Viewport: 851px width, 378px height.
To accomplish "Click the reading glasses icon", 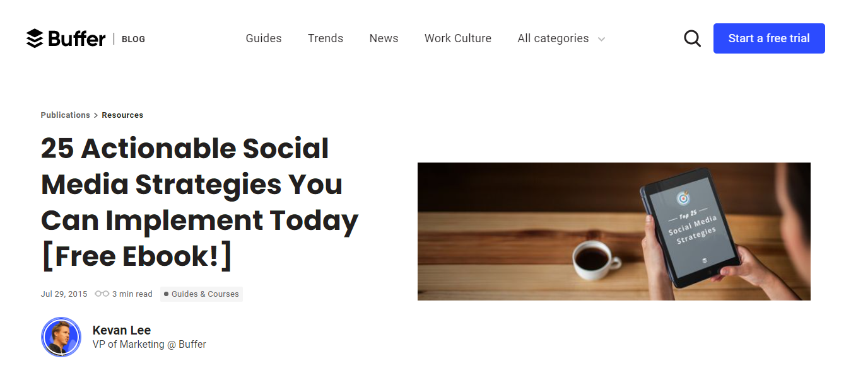I will [x=102, y=294].
